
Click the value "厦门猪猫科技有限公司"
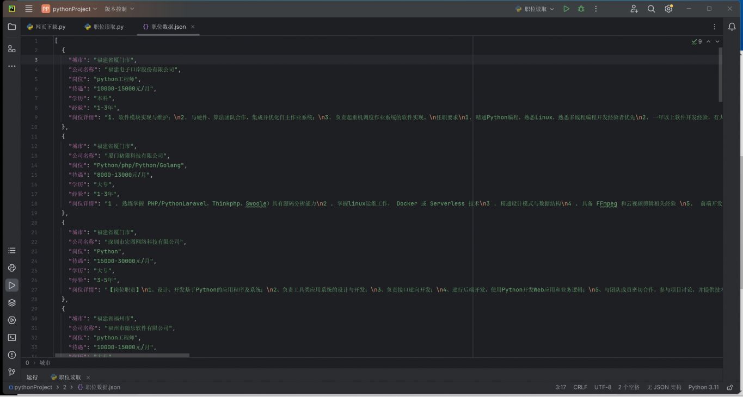pos(136,156)
